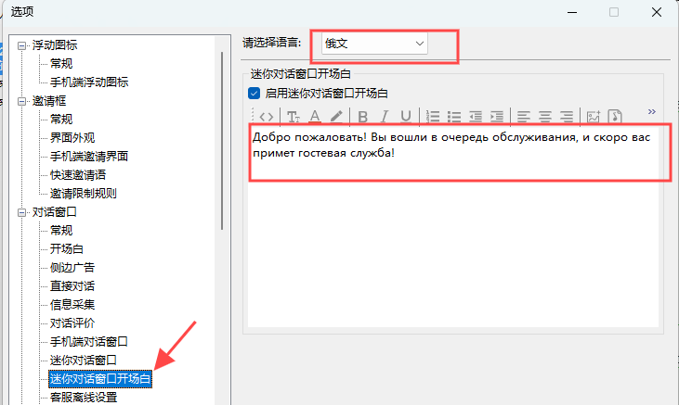The image size is (679, 405).
Task: Insert a bulleted list
Action: pos(454,116)
